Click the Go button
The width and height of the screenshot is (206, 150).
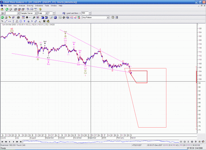[x=3, y=13]
